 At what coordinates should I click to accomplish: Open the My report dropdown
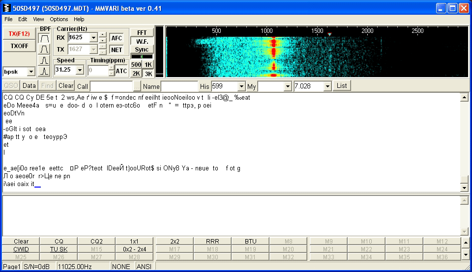pos(288,86)
